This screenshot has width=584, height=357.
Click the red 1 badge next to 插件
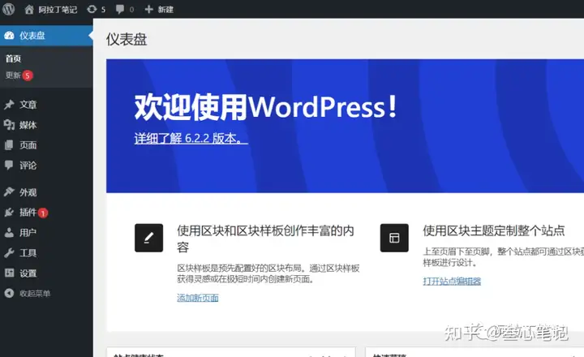click(x=43, y=213)
